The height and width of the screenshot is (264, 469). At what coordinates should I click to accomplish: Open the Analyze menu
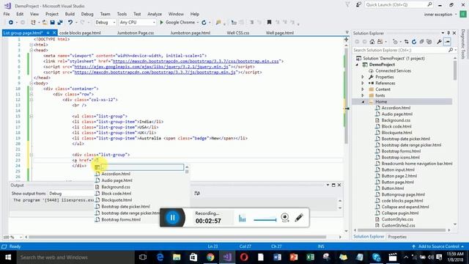(x=155, y=14)
